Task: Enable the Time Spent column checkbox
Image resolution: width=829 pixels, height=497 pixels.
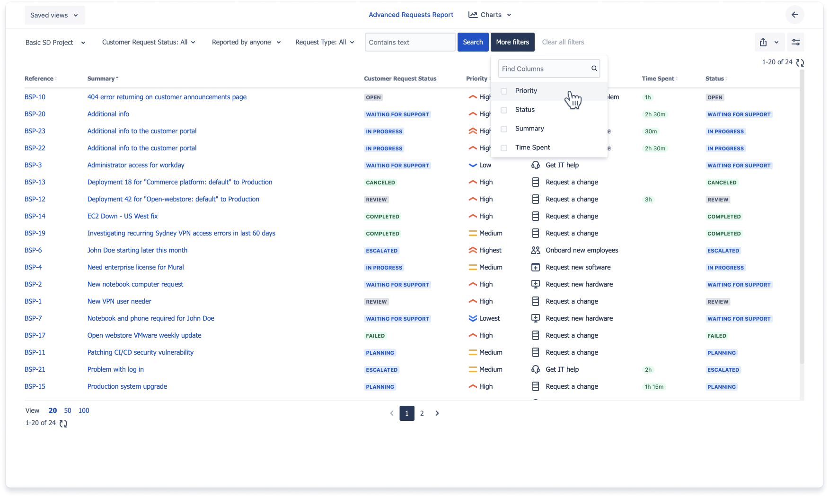Action: pyautogui.click(x=504, y=148)
